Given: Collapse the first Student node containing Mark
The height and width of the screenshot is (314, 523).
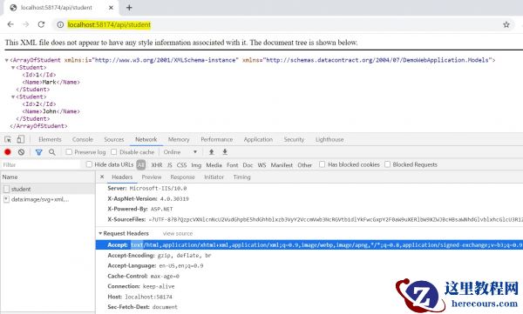Looking at the screenshot, I should (13, 68).
